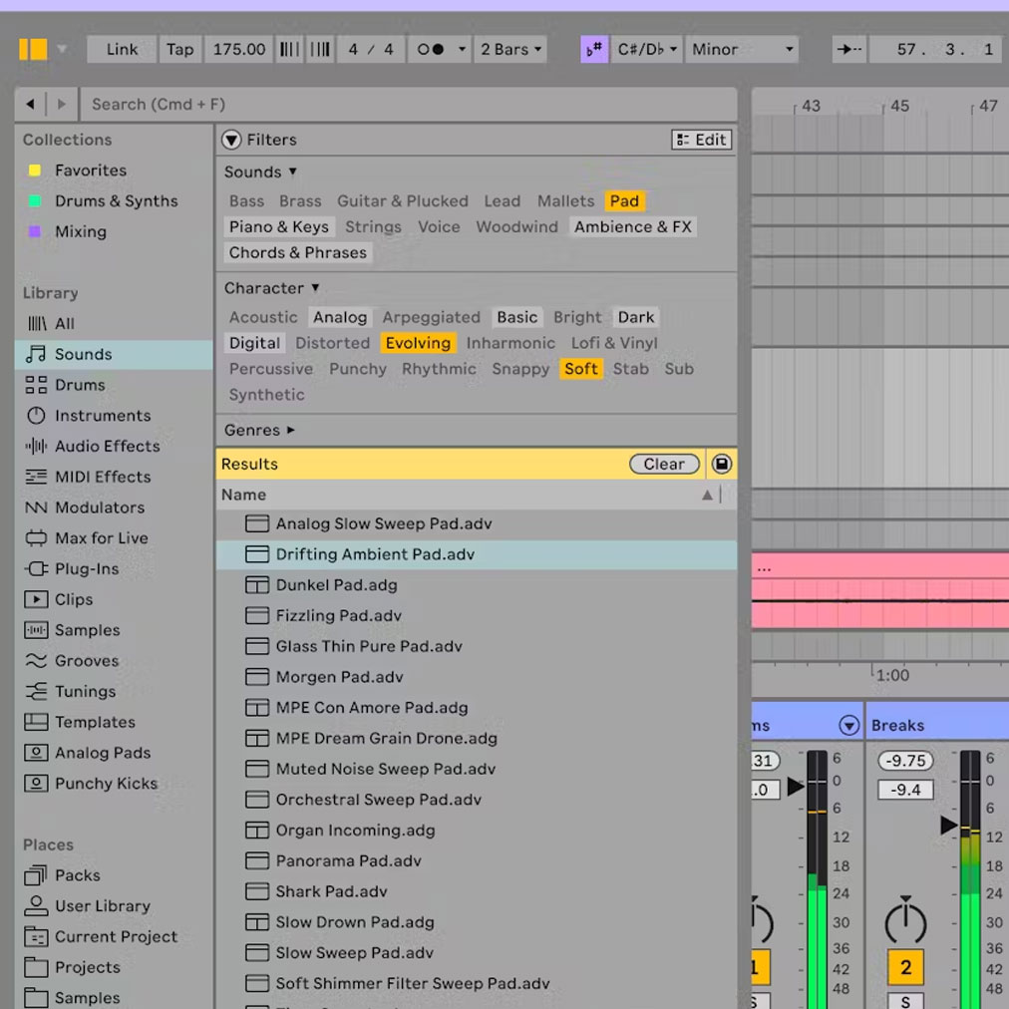Open the Analog Pads saved label
Image resolution: width=1009 pixels, height=1009 pixels.
click(x=114, y=753)
